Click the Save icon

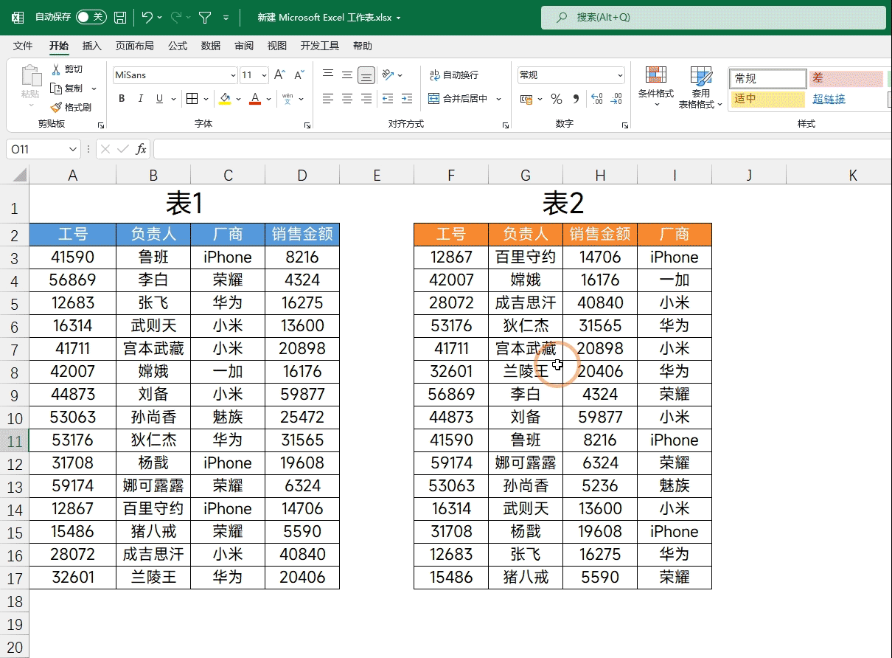click(x=119, y=17)
